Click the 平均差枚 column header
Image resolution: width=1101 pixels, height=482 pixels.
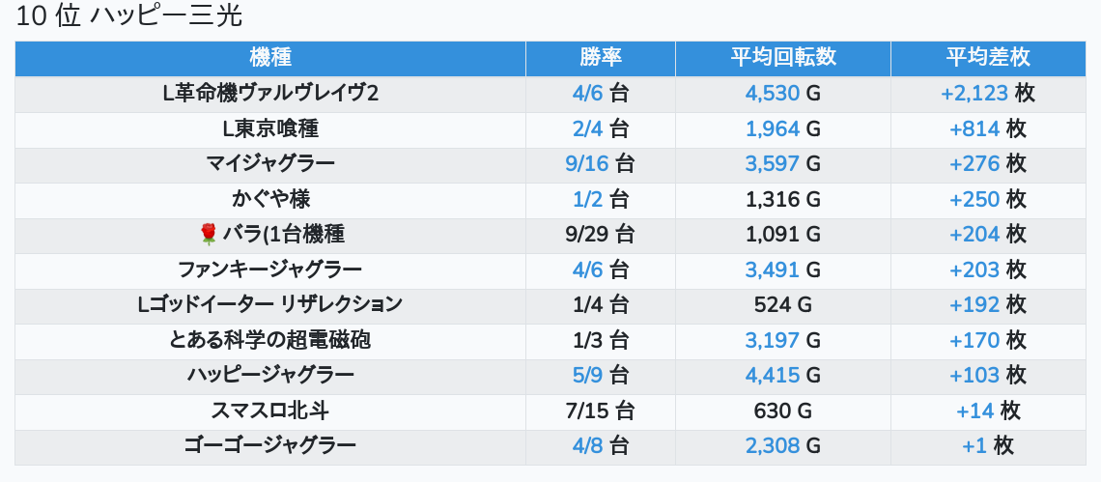pos(987,57)
